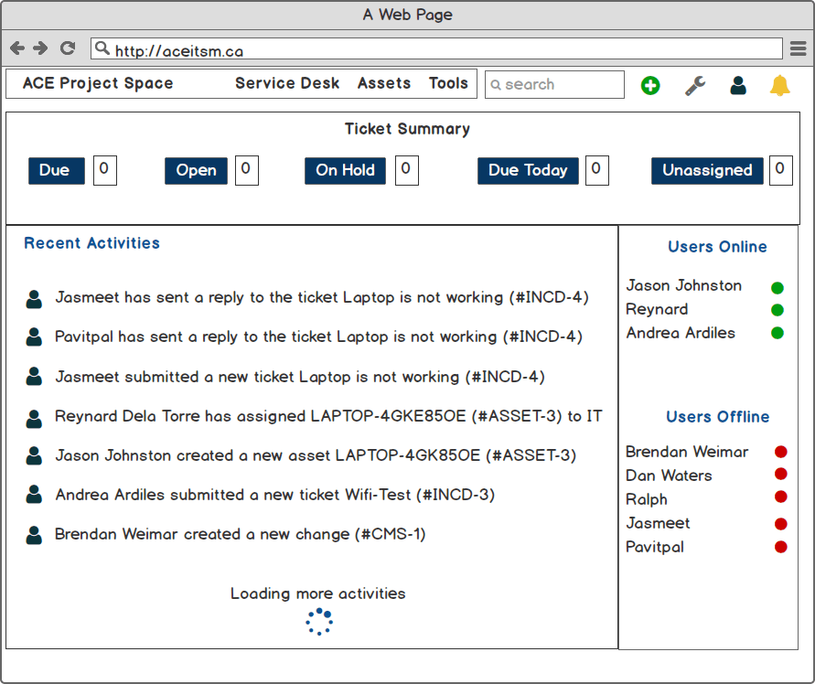The image size is (815, 684).
Task: Open the Service Desk menu
Action: [287, 83]
